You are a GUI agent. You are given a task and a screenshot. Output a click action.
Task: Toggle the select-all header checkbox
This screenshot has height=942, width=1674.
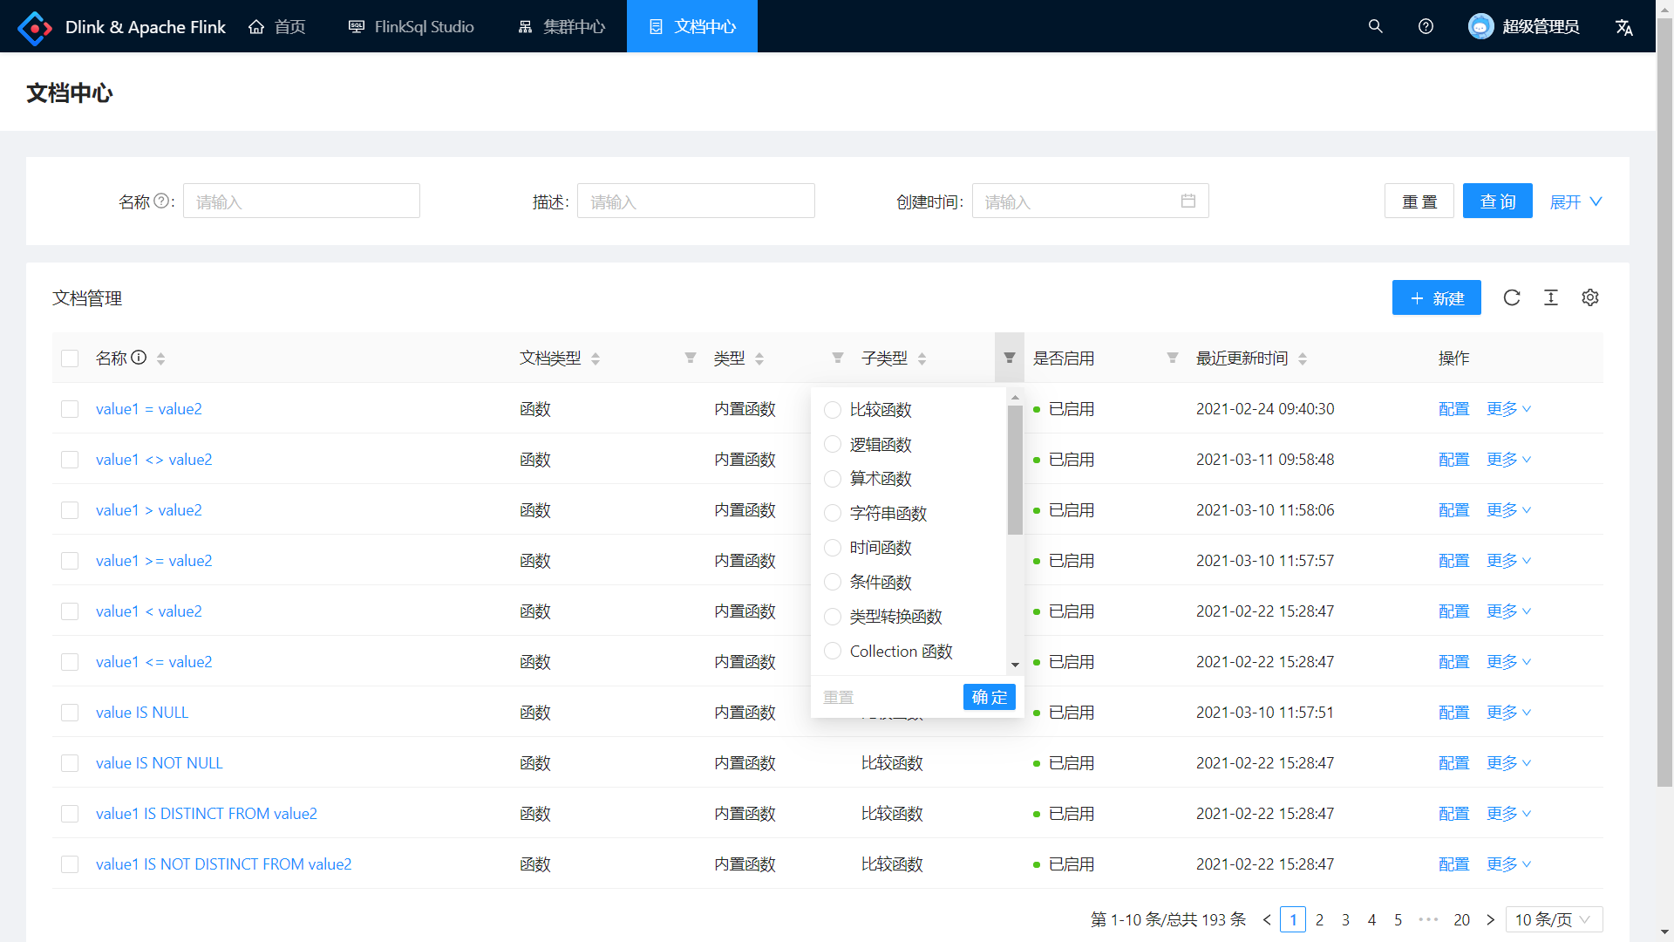(70, 358)
